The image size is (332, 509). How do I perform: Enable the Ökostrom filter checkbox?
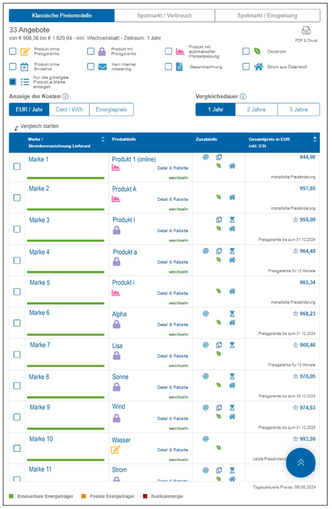coord(246,52)
